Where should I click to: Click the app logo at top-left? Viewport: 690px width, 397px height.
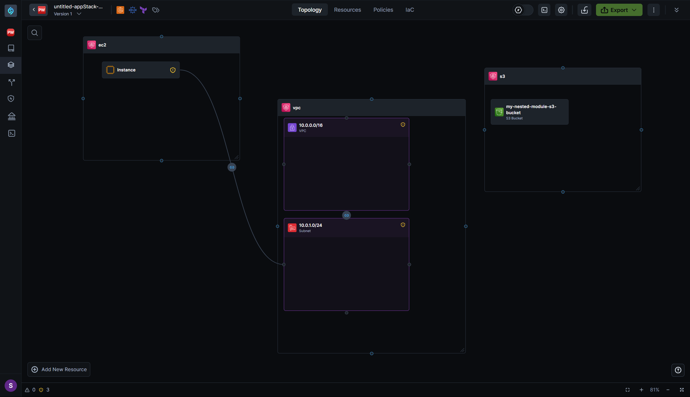click(x=11, y=11)
